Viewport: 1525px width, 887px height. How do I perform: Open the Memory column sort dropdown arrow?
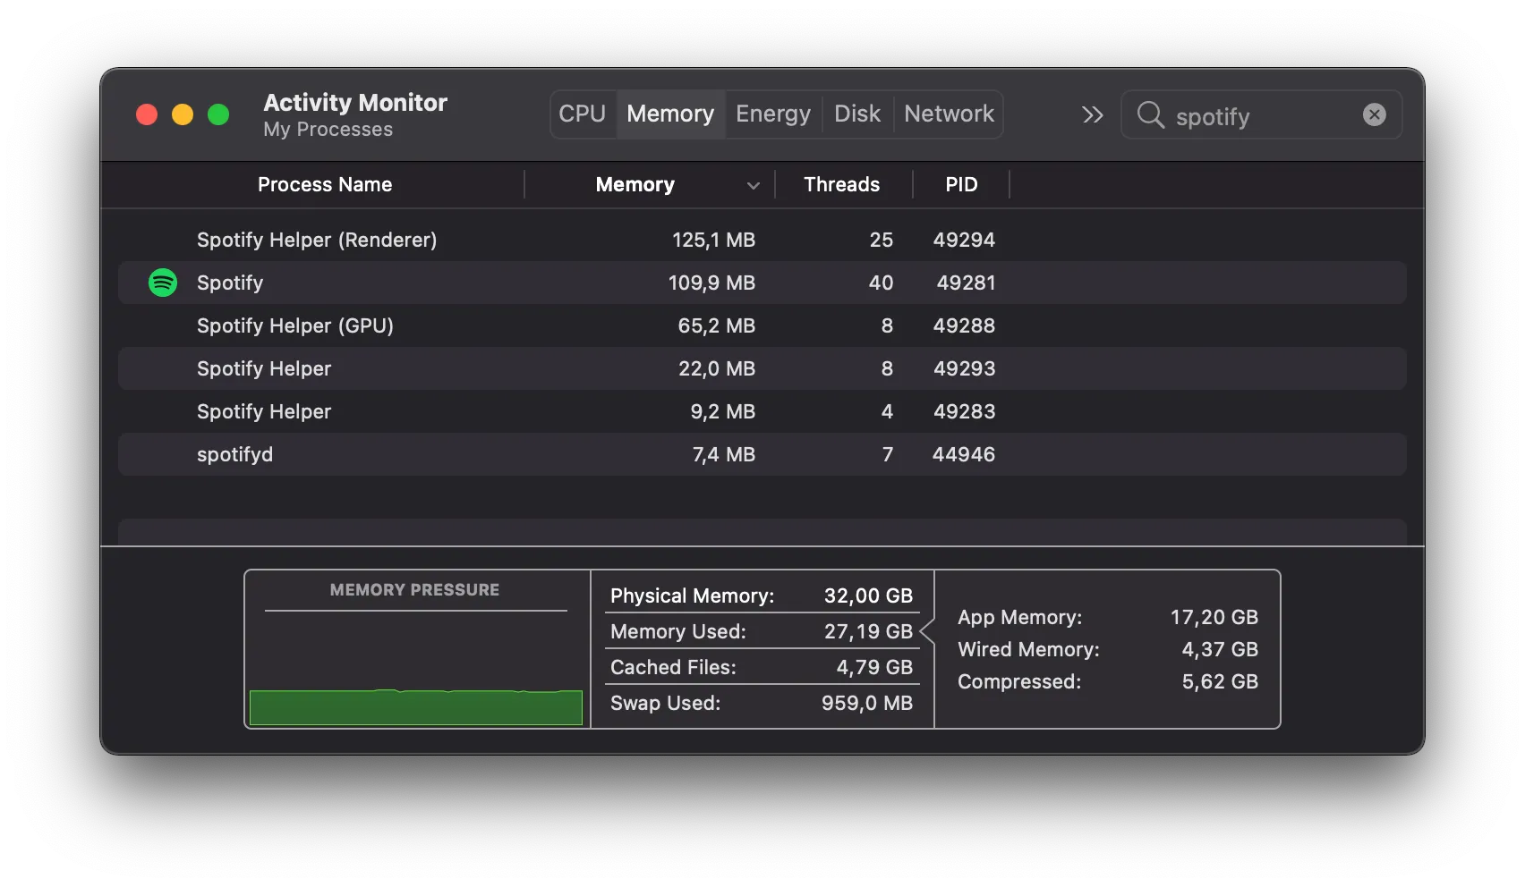[753, 185]
